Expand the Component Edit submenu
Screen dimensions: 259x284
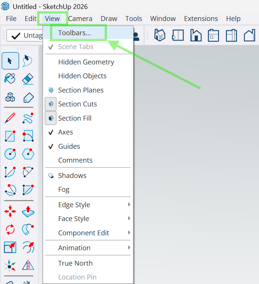point(88,233)
